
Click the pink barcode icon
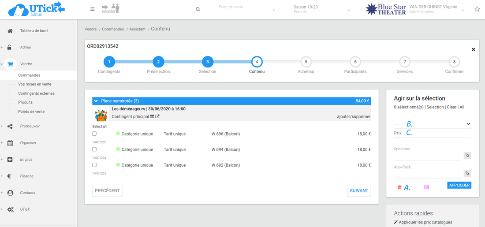tap(426, 187)
